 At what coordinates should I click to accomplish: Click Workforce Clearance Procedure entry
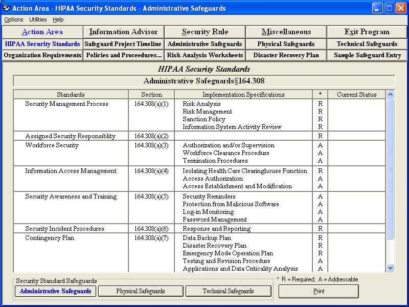coord(226,153)
